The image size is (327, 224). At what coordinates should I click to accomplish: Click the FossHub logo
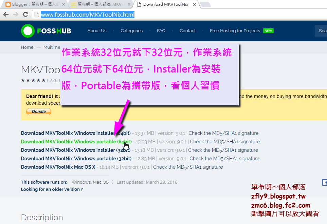(x=46, y=31)
